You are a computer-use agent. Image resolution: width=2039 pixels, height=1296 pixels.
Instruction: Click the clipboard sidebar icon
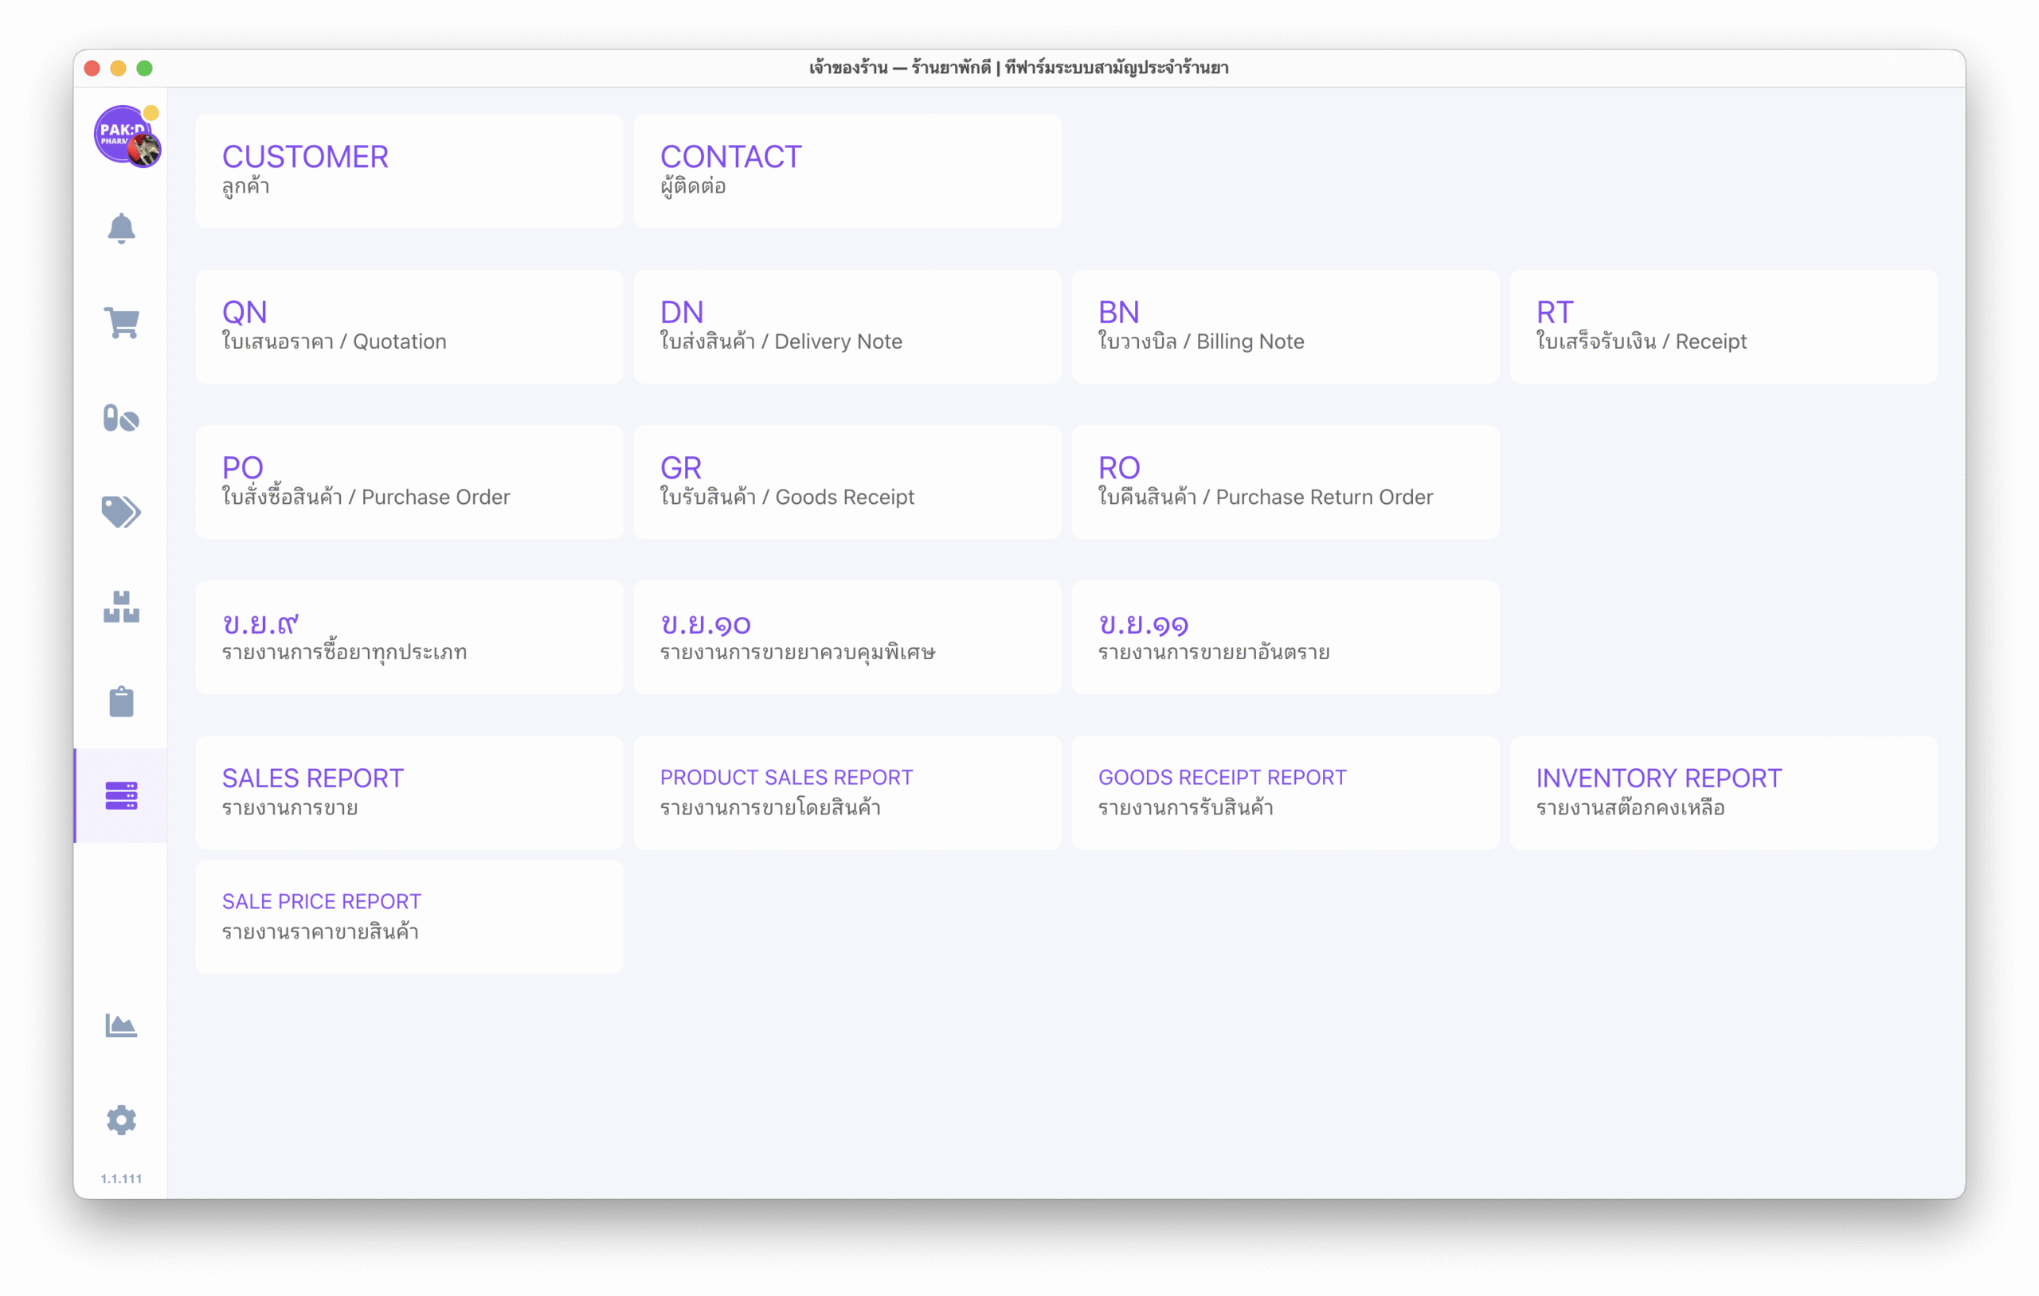click(121, 701)
